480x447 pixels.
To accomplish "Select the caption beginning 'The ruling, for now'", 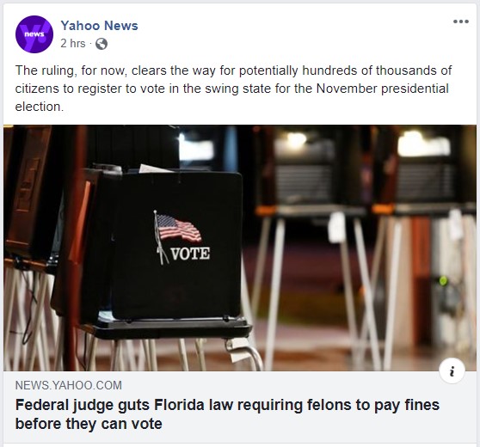I will click(x=233, y=89).
